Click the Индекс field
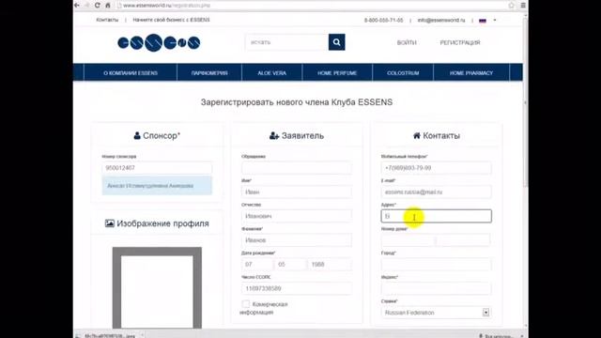This screenshot has height=338, width=601. 436,288
